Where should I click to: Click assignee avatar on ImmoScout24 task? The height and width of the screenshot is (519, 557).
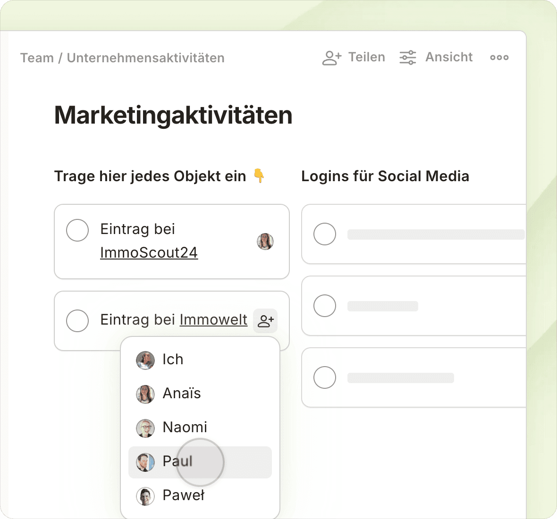[265, 242]
